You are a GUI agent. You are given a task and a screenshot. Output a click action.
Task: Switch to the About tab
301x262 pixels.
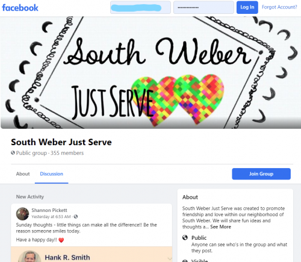[x=23, y=174]
